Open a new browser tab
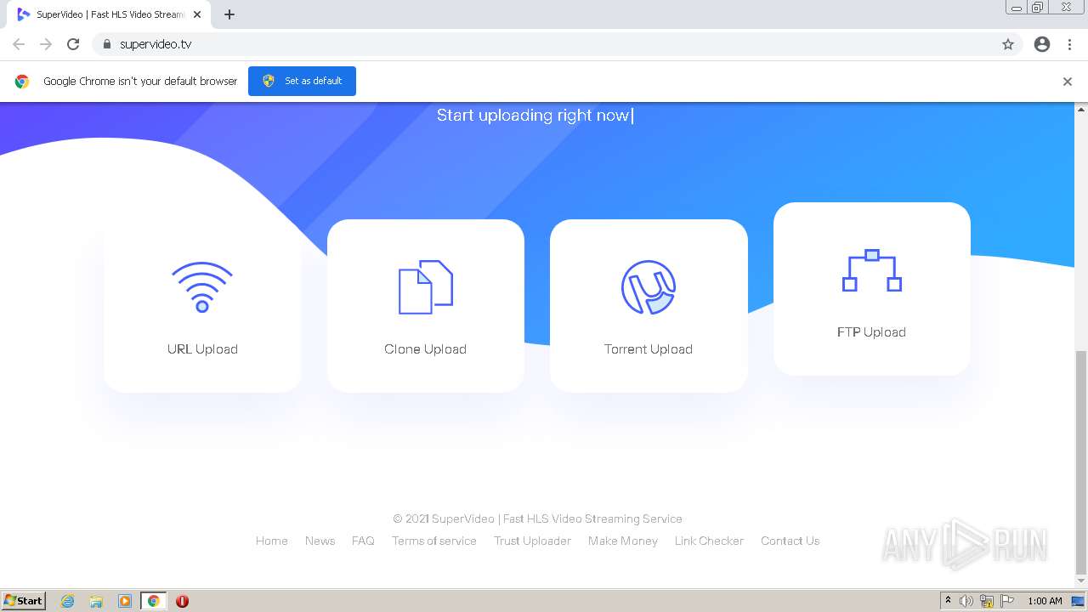The height and width of the screenshot is (612, 1088). click(229, 14)
